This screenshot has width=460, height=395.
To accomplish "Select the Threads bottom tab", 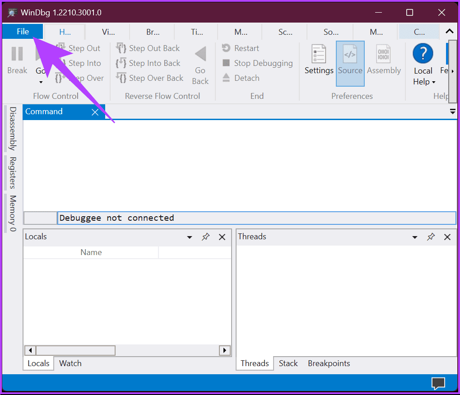I will coord(255,363).
